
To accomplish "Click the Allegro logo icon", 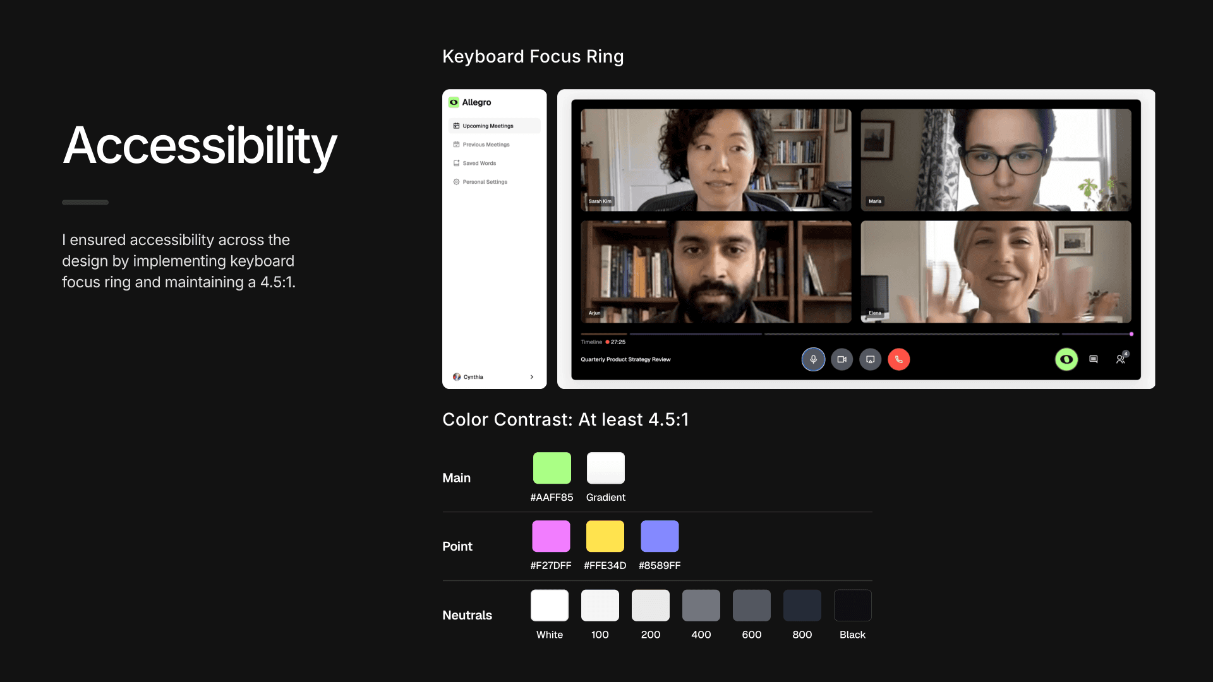I will pyautogui.click(x=454, y=102).
